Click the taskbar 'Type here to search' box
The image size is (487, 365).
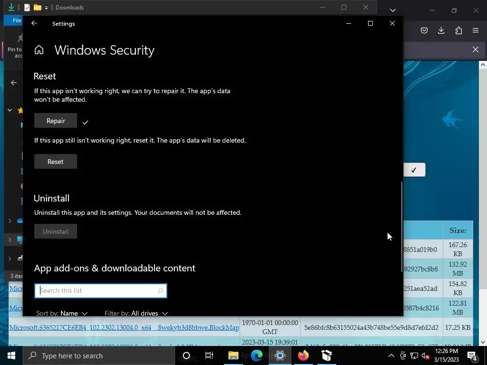99,355
